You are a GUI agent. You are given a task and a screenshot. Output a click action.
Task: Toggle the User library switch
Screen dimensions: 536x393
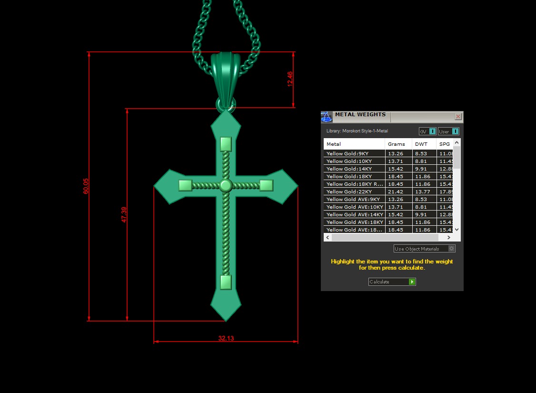coord(448,131)
